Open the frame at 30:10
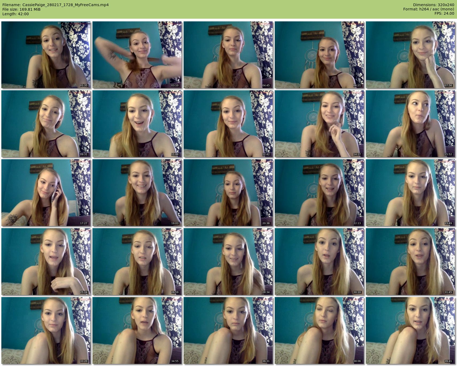 (x=319, y=262)
